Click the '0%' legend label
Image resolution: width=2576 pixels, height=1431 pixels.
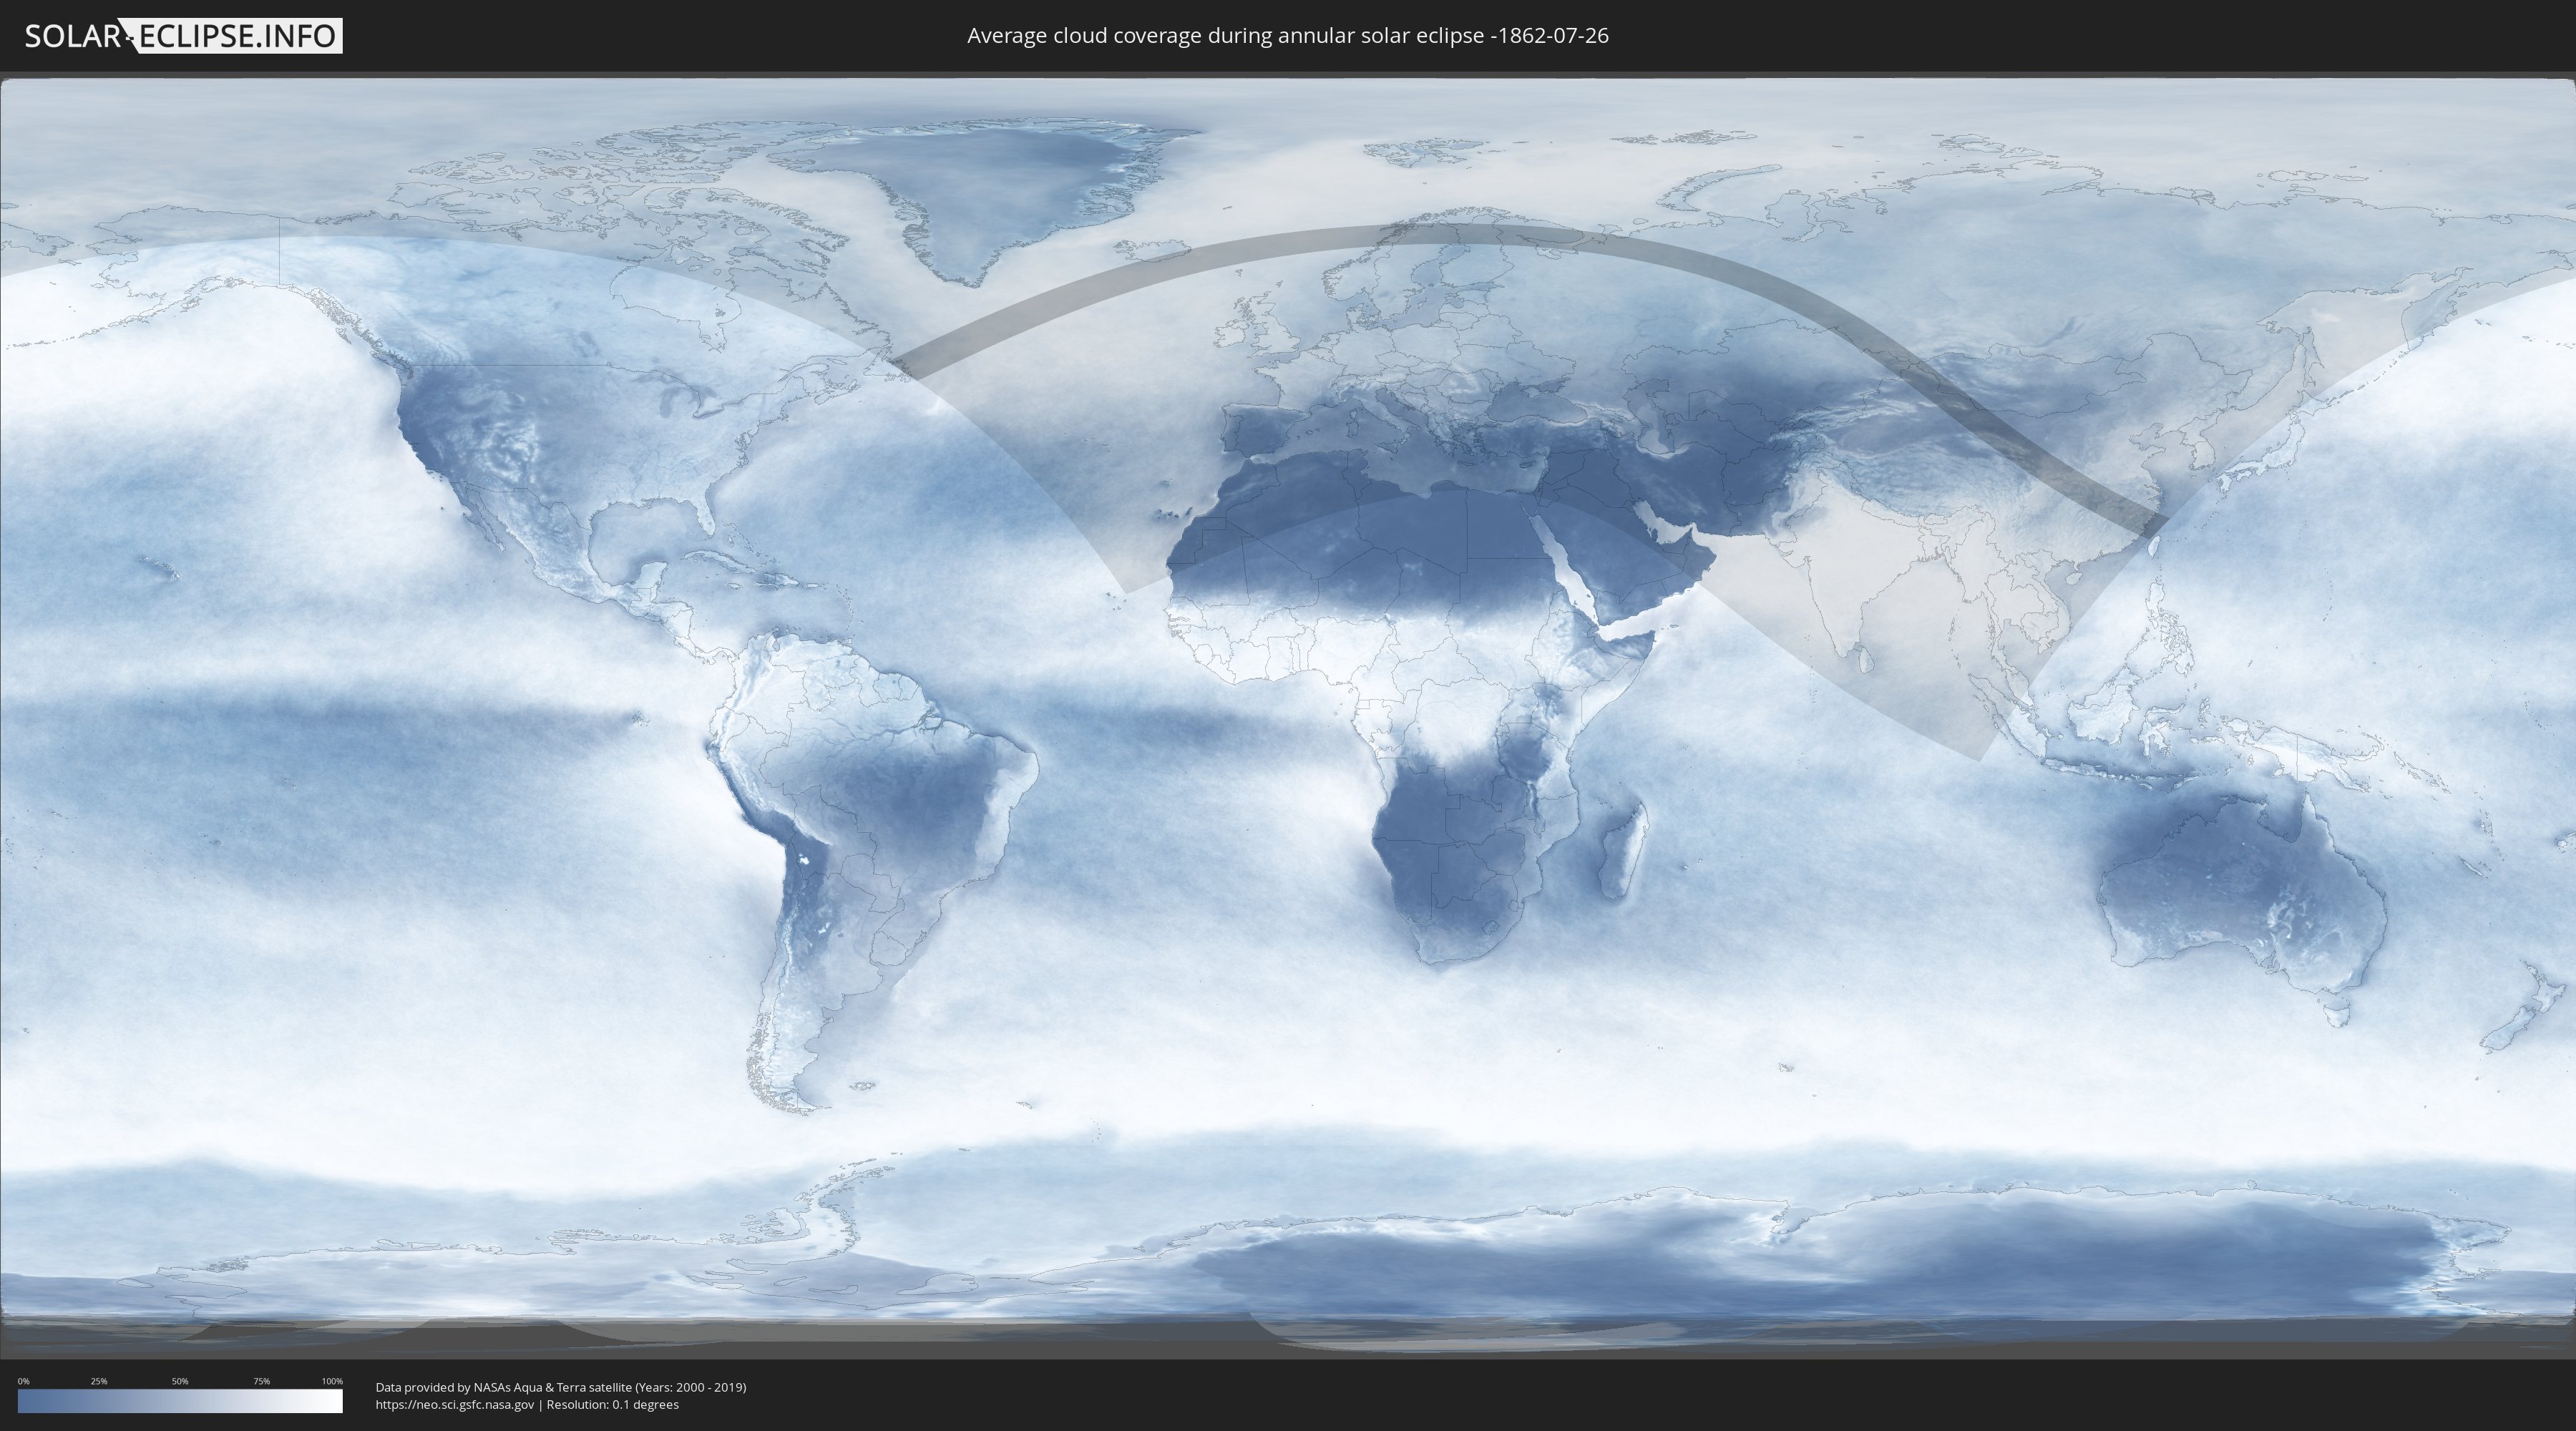pos(23,1381)
